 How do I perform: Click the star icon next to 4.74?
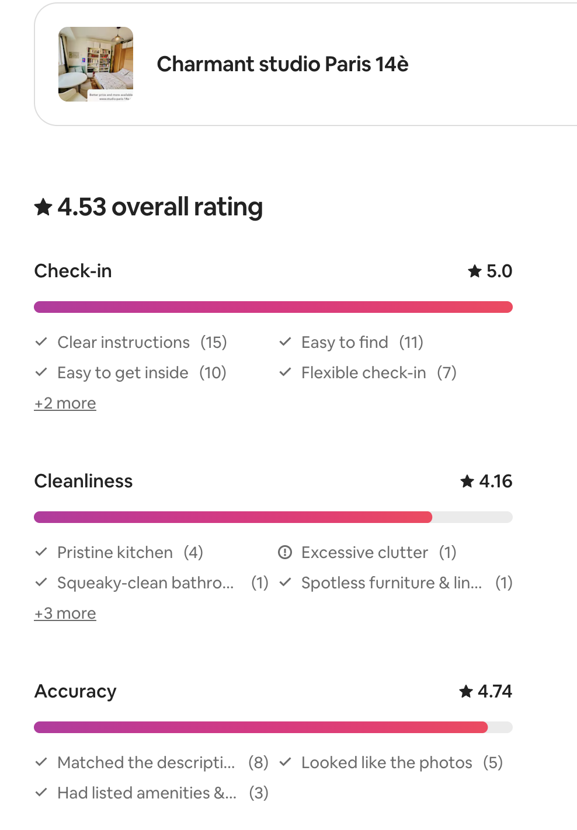(x=466, y=691)
